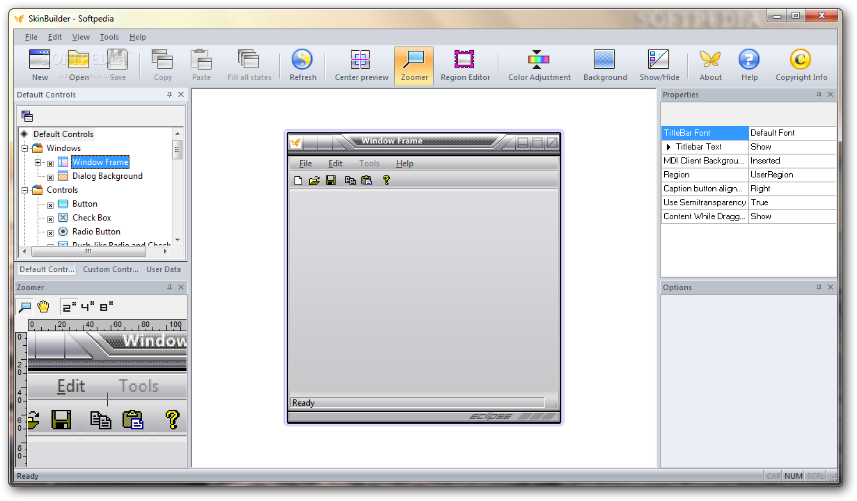Toggle the checkbox beside Button item
The height and width of the screenshot is (501, 857).
50,205
